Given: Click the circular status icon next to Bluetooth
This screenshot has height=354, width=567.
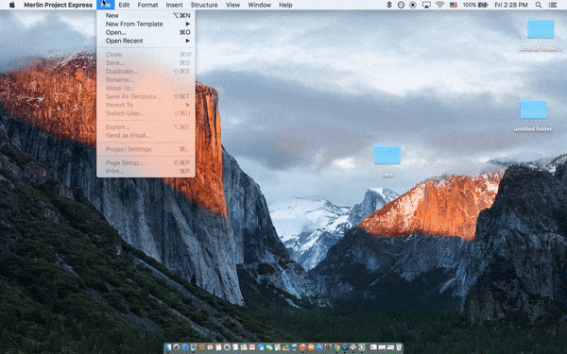Looking at the screenshot, I should tap(401, 5).
